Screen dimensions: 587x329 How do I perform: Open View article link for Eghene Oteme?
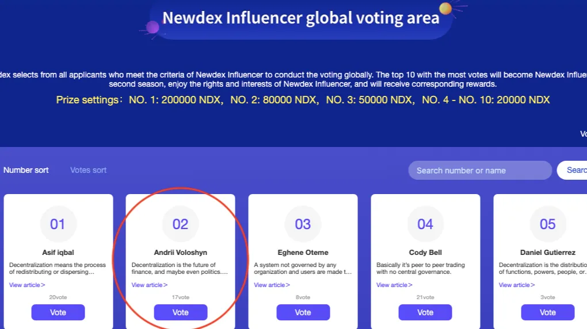point(272,285)
